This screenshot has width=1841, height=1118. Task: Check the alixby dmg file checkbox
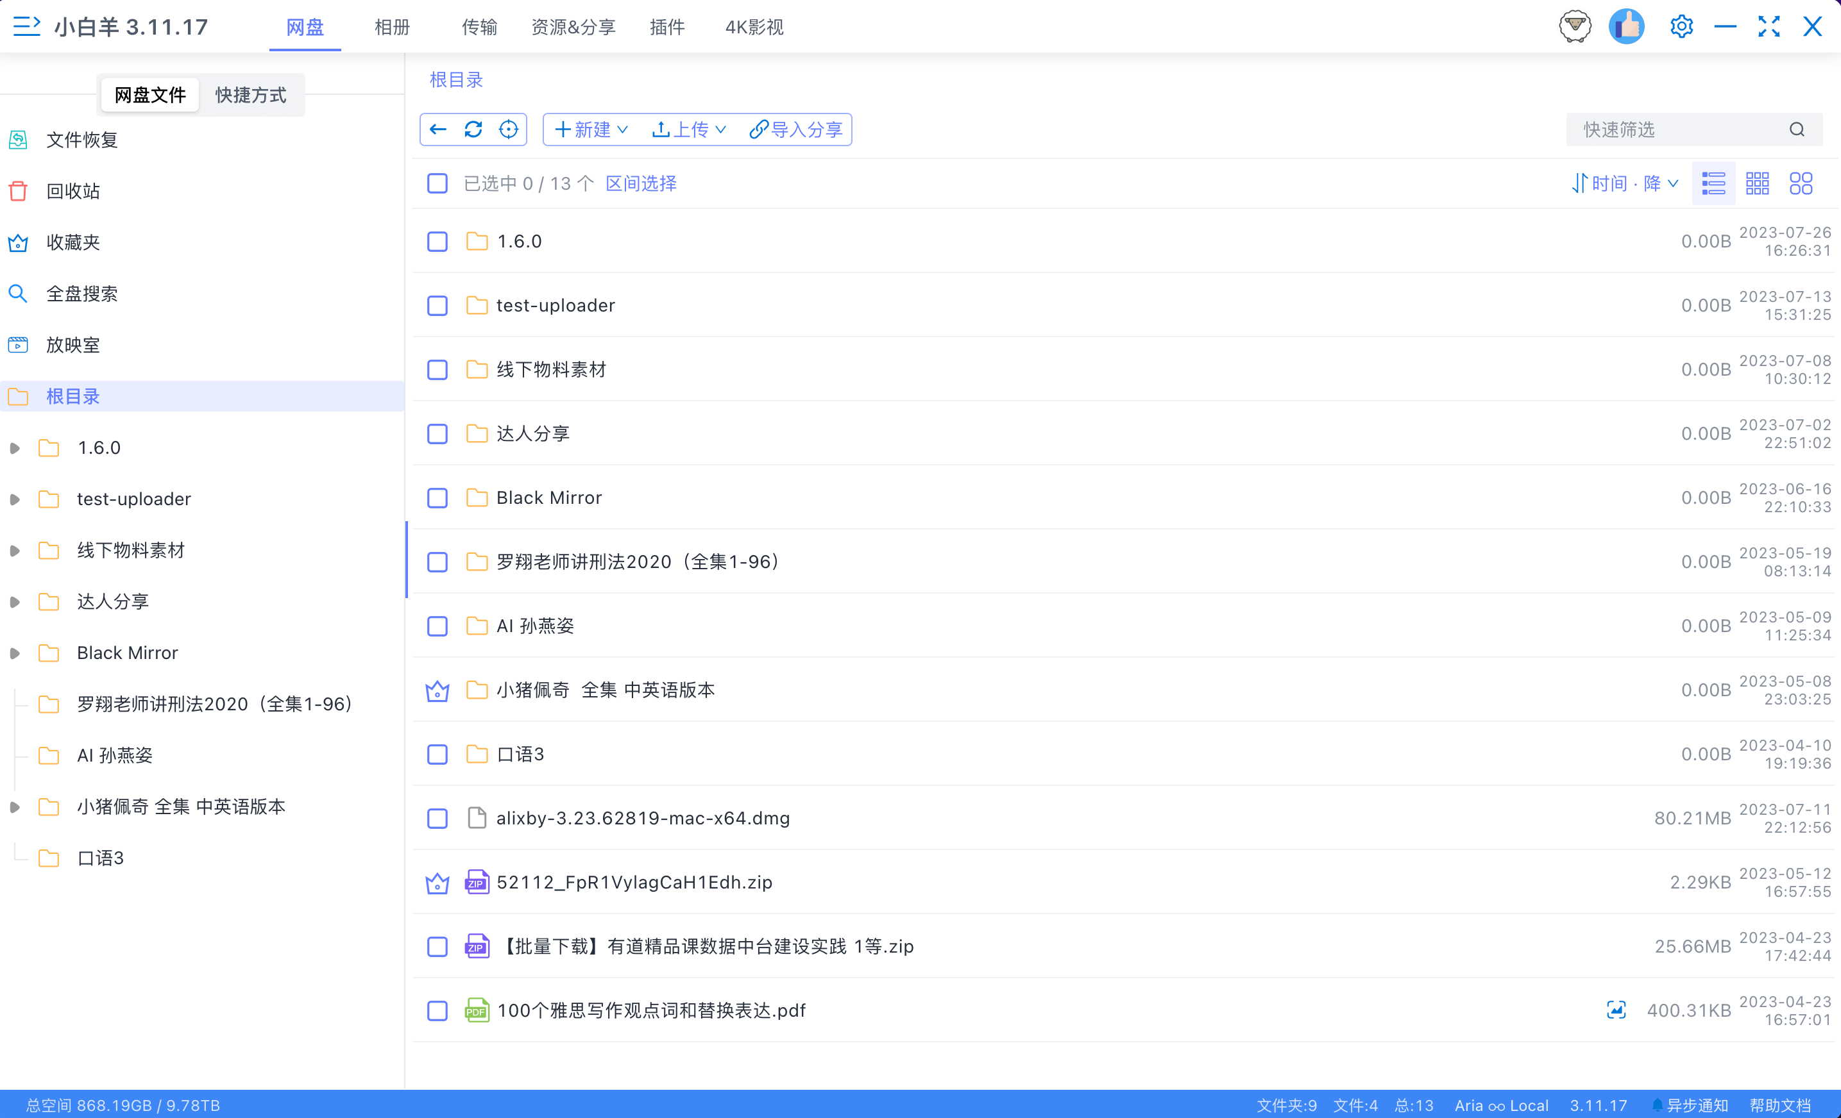pyautogui.click(x=437, y=819)
